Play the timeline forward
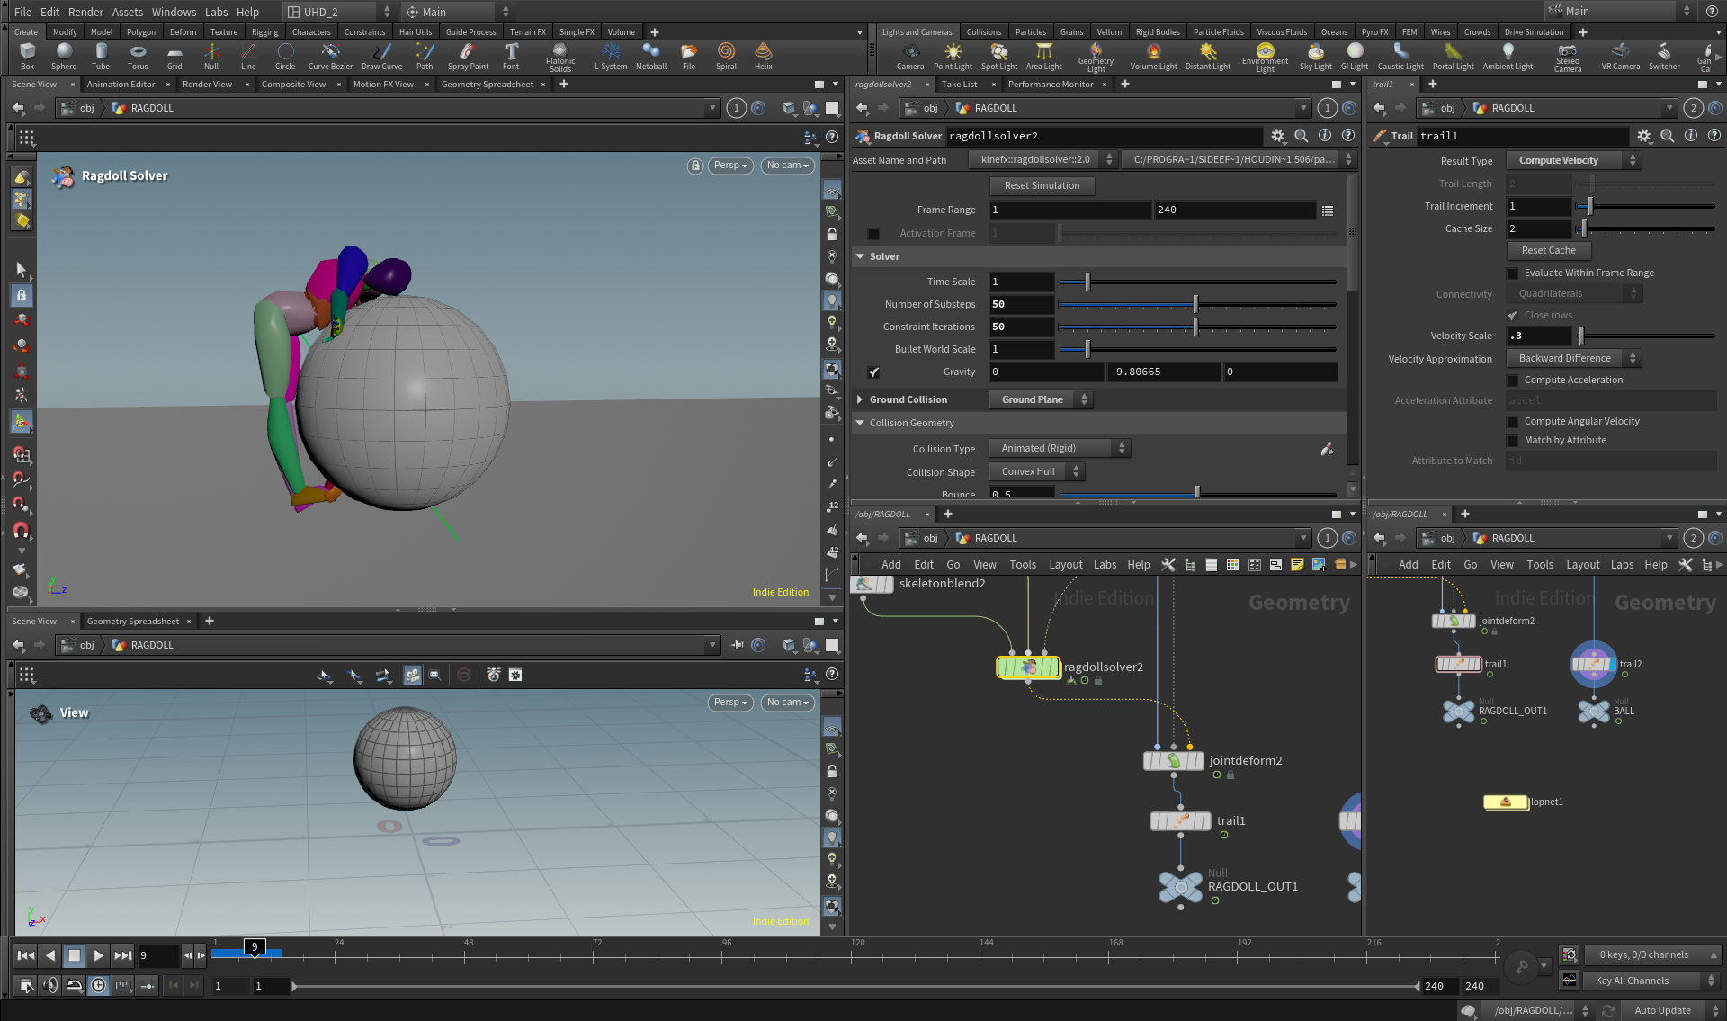This screenshot has width=1727, height=1021. pyautogui.click(x=99, y=955)
